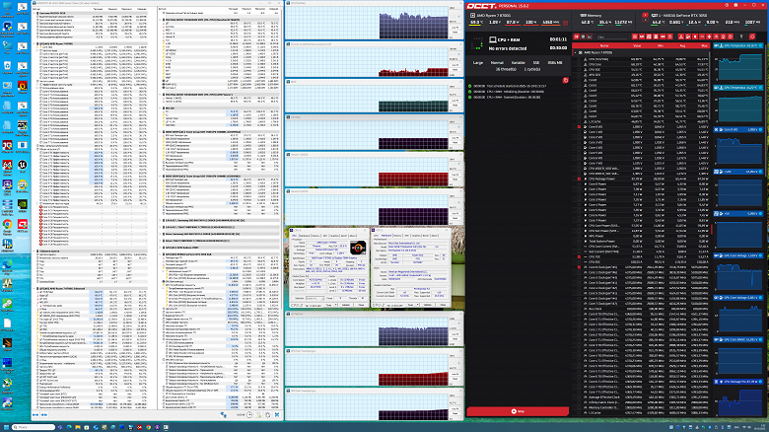The image size is (769, 432).
Task: Focus the Filter text field in OCCT sensors
Action: pyautogui.click(x=611, y=36)
